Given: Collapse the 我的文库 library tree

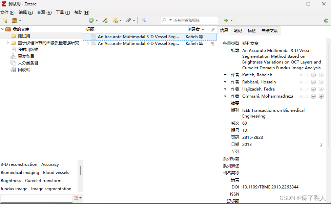Looking at the screenshot, I should click(x=2, y=29).
